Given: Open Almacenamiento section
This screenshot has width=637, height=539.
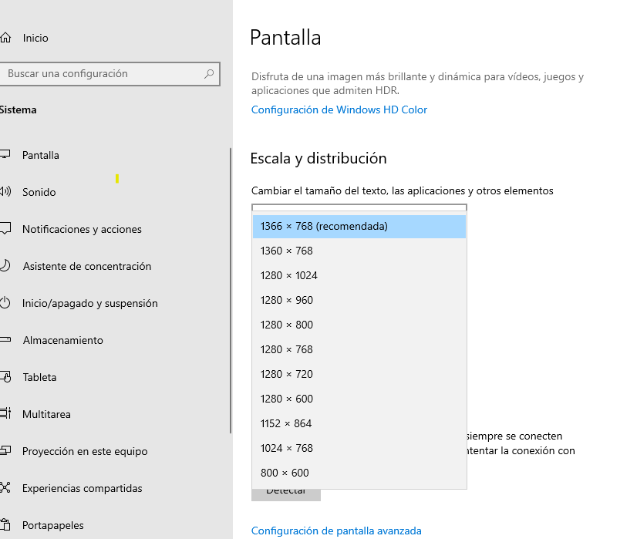Looking at the screenshot, I should 63,340.
